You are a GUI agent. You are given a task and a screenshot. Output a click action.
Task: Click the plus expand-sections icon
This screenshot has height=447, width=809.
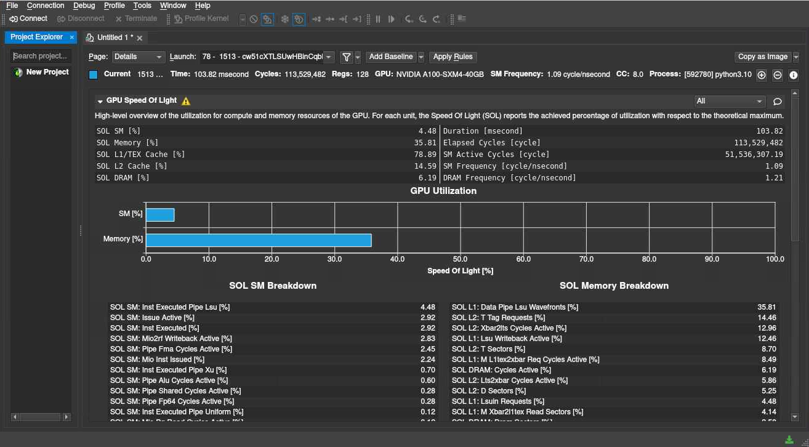click(762, 75)
